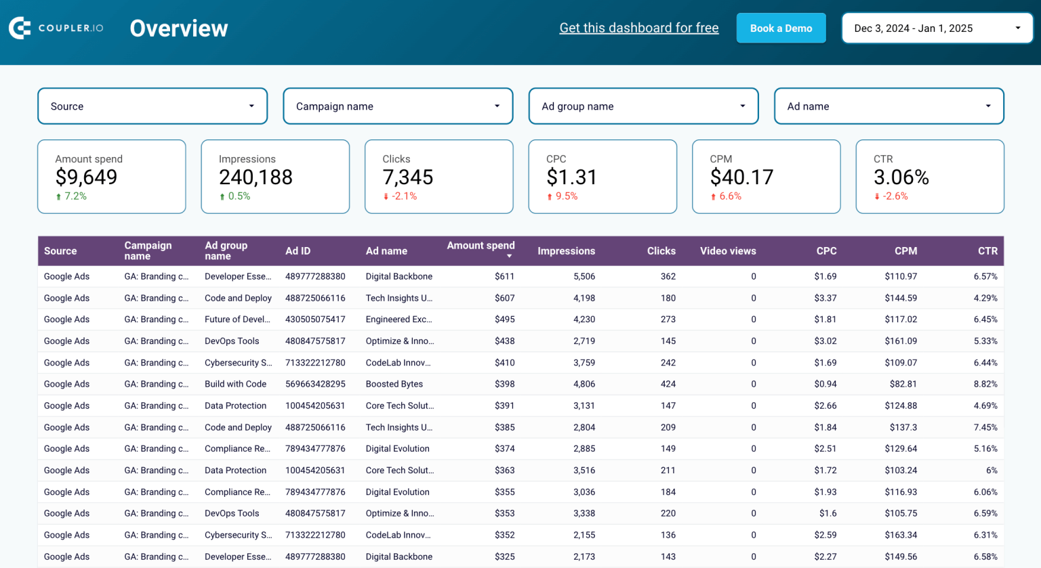
Task: Open the Dec 3, 2024 date range selector
Action: tap(937, 28)
